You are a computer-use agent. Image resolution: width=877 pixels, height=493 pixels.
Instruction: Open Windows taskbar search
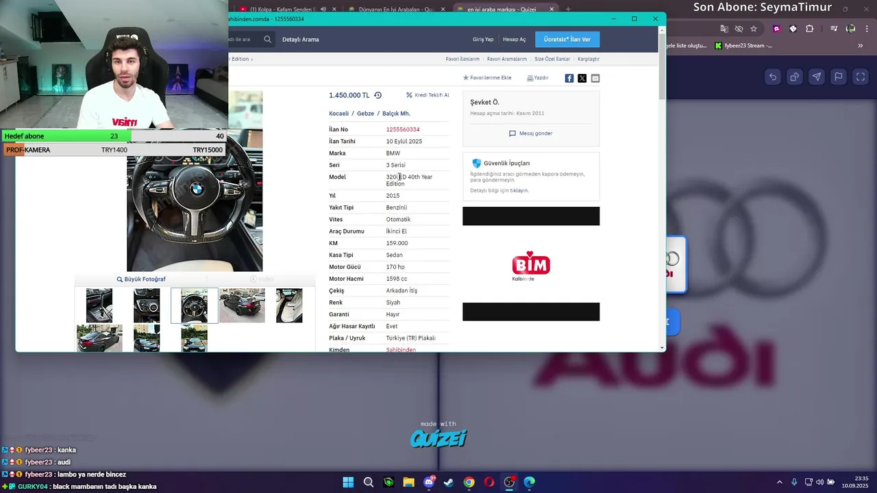point(369,482)
